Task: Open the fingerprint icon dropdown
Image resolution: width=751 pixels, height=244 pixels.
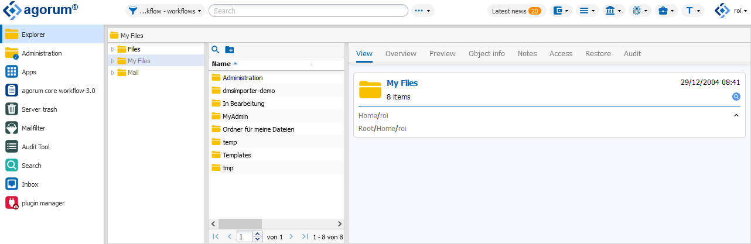Action: pyautogui.click(x=640, y=11)
